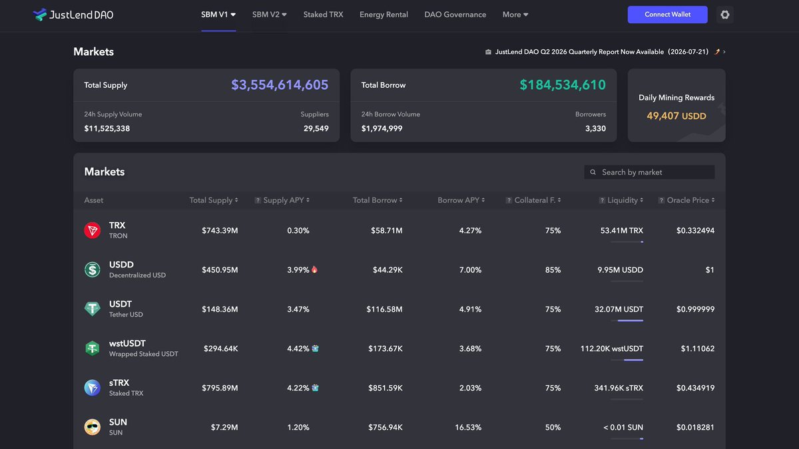Open DAO Governance page

455,15
